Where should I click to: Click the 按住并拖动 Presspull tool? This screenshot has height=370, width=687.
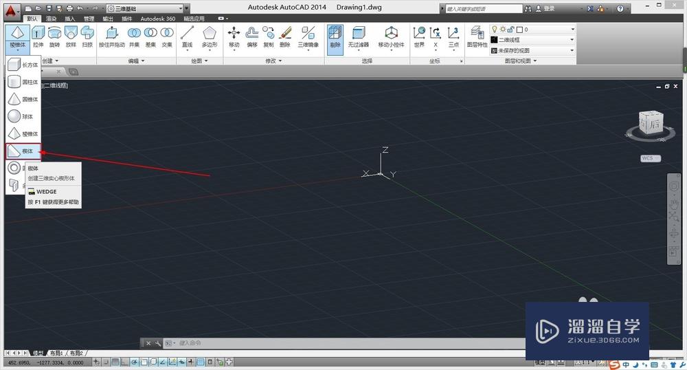point(112,37)
